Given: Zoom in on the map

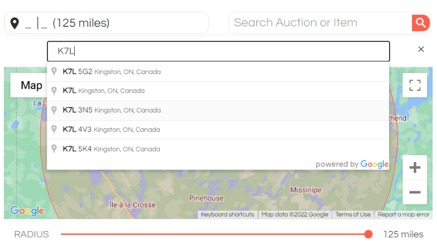Looking at the screenshot, I should pos(415,167).
